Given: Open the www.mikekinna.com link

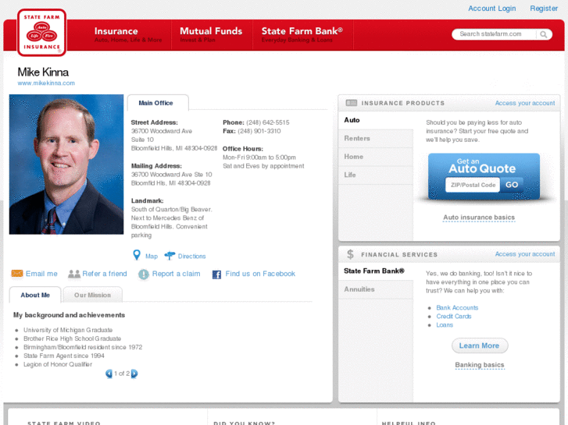Looking at the screenshot, I should pyautogui.click(x=46, y=83).
